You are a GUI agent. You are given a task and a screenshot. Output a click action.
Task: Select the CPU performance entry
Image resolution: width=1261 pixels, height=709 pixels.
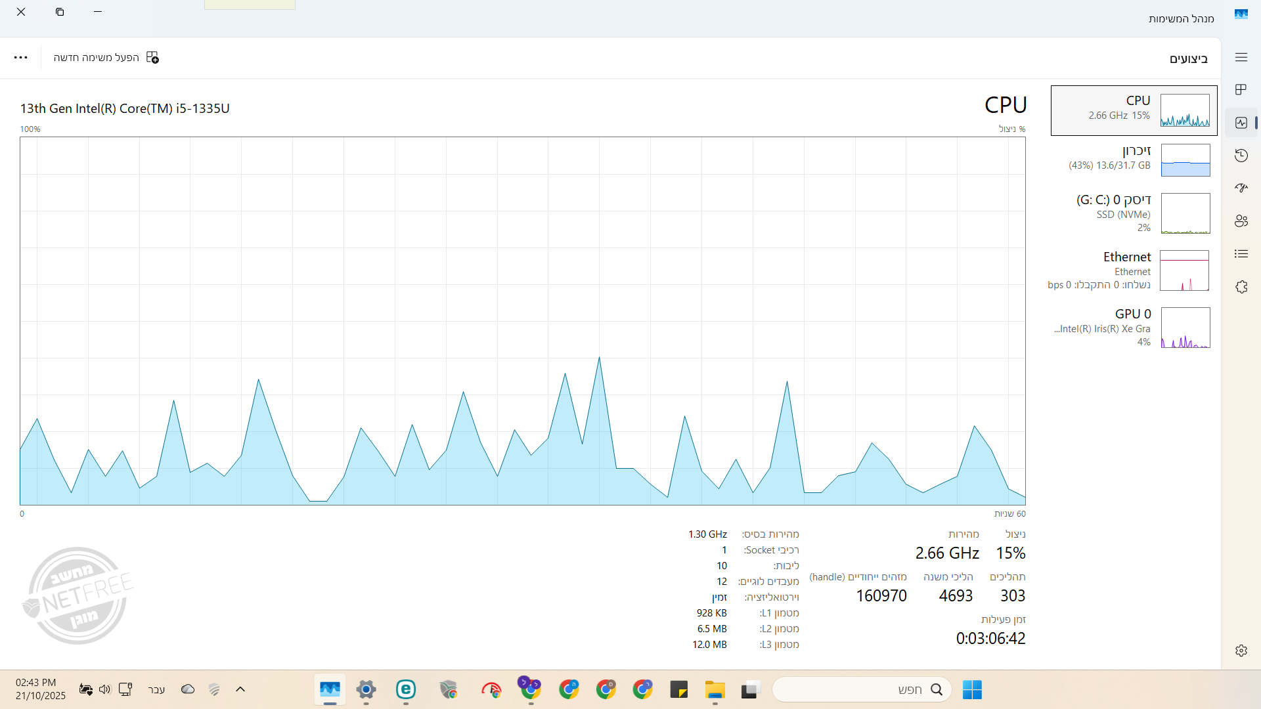point(1134,110)
